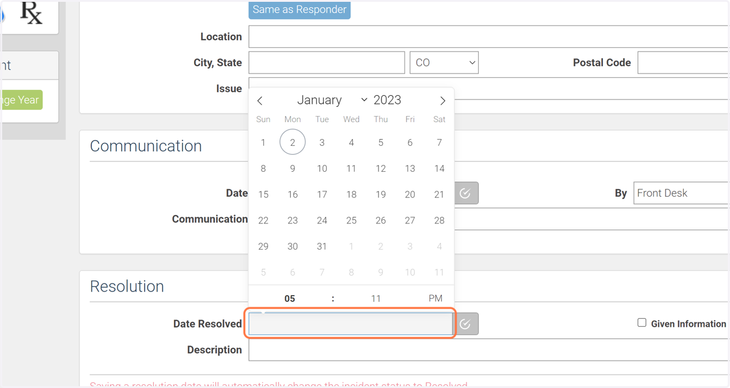The height and width of the screenshot is (388, 730).
Task: Pick January 15 in calendar
Action: [x=263, y=194]
